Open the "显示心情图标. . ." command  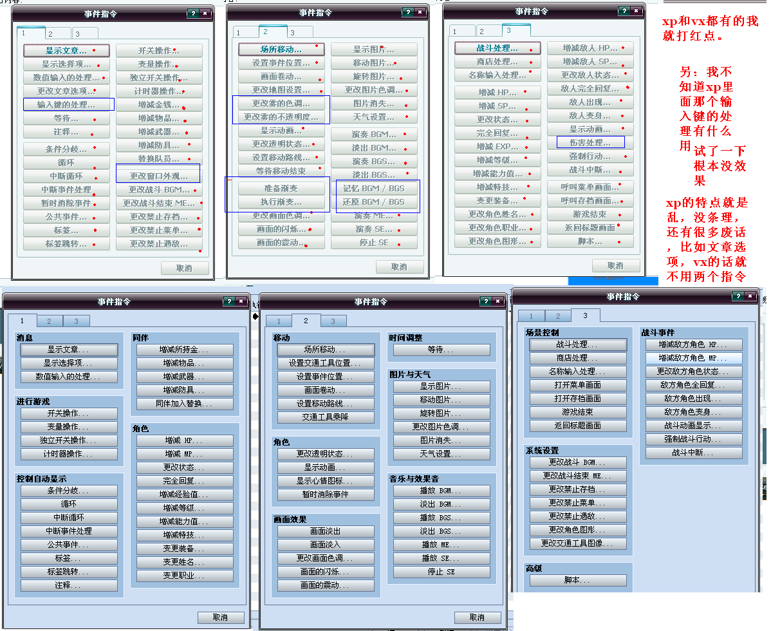pos(326,481)
